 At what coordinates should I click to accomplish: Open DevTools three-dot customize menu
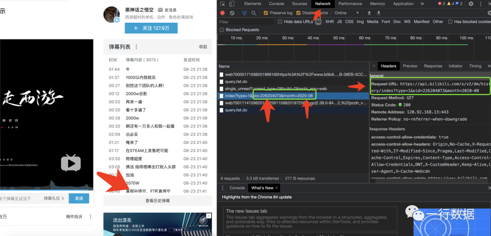pyautogui.click(x=481, y=4)
